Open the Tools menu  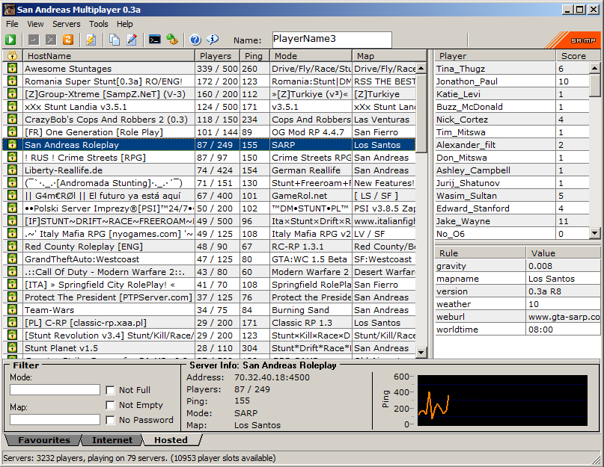[x=99, y=24]
